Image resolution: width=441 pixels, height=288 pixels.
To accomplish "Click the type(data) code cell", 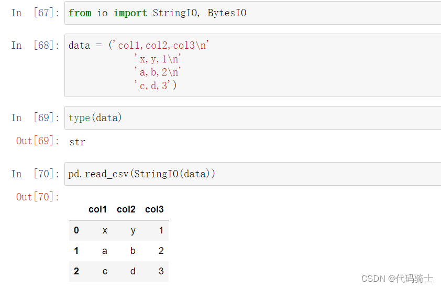I will click(x=252, y=118).
